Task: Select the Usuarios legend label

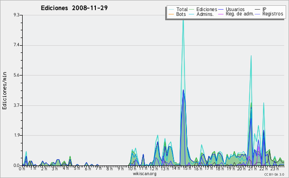Action: tap(235, 9)
